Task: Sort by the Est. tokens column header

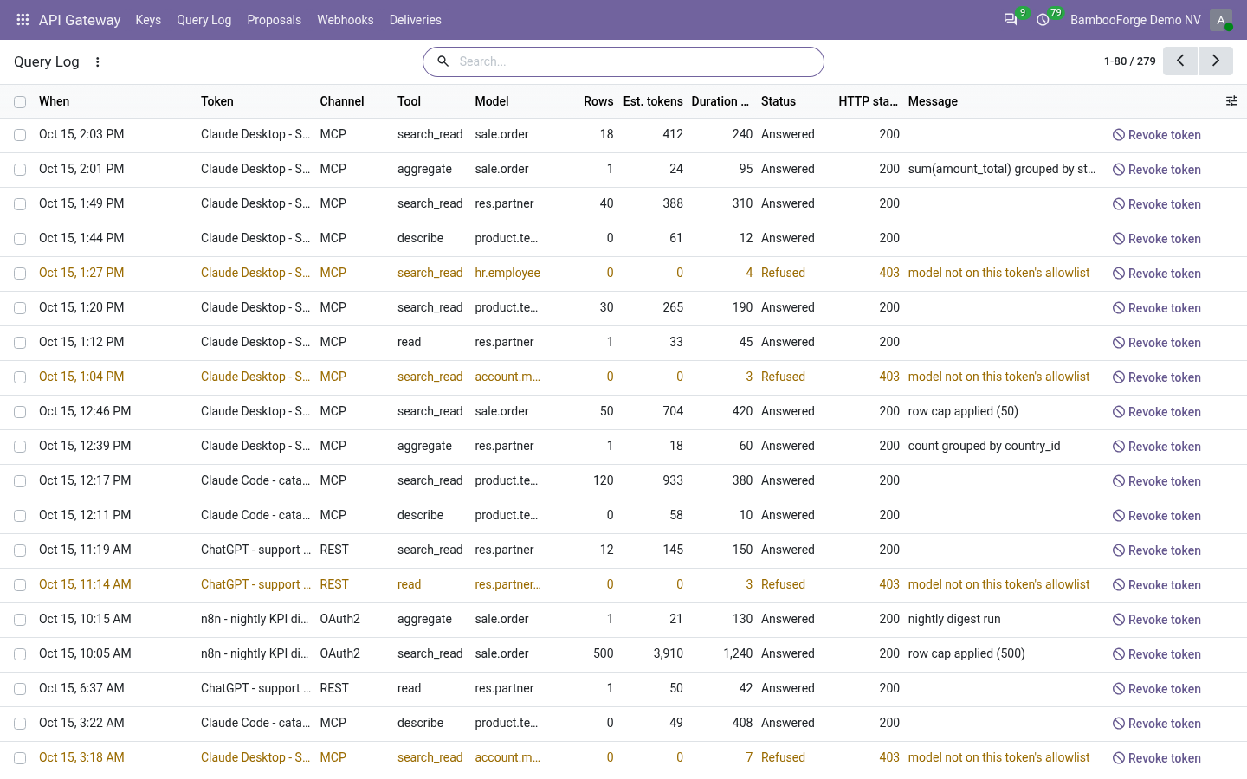Action: [x=653, y=101]
